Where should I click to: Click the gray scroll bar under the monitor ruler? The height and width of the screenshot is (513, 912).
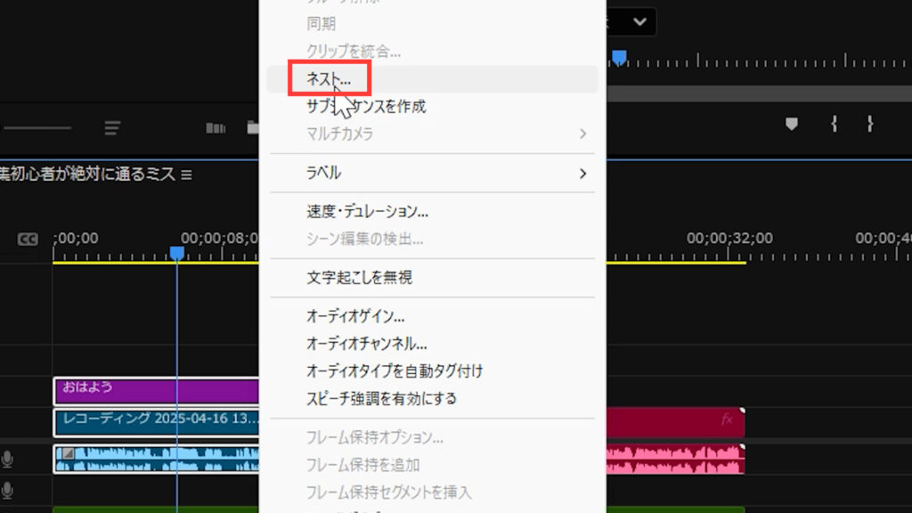coord(759,94)
